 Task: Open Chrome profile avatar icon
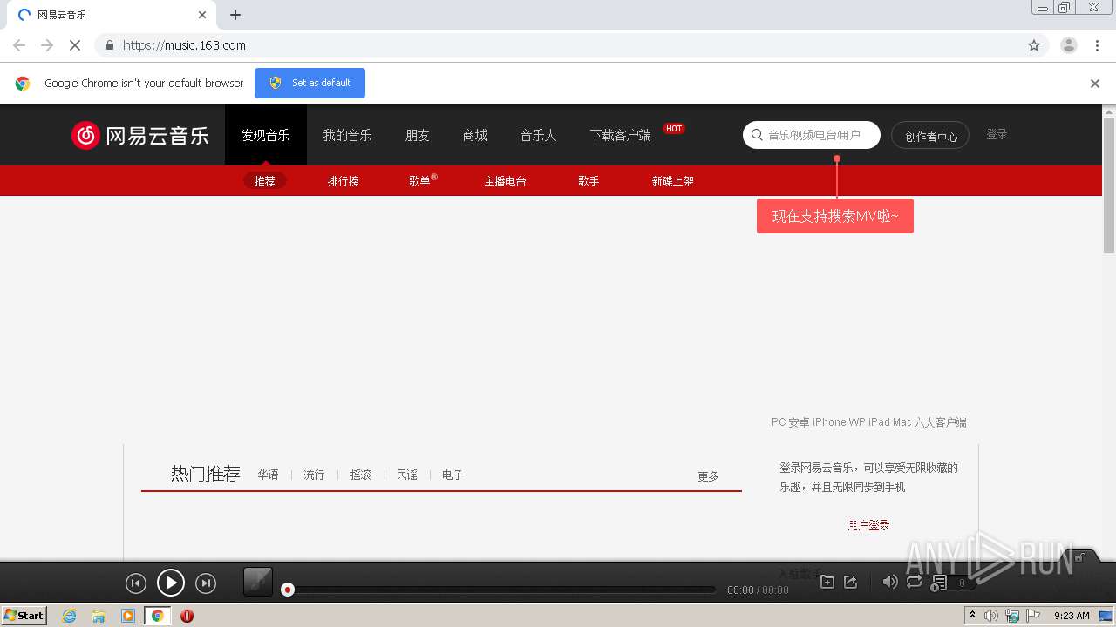point(1069,45)
